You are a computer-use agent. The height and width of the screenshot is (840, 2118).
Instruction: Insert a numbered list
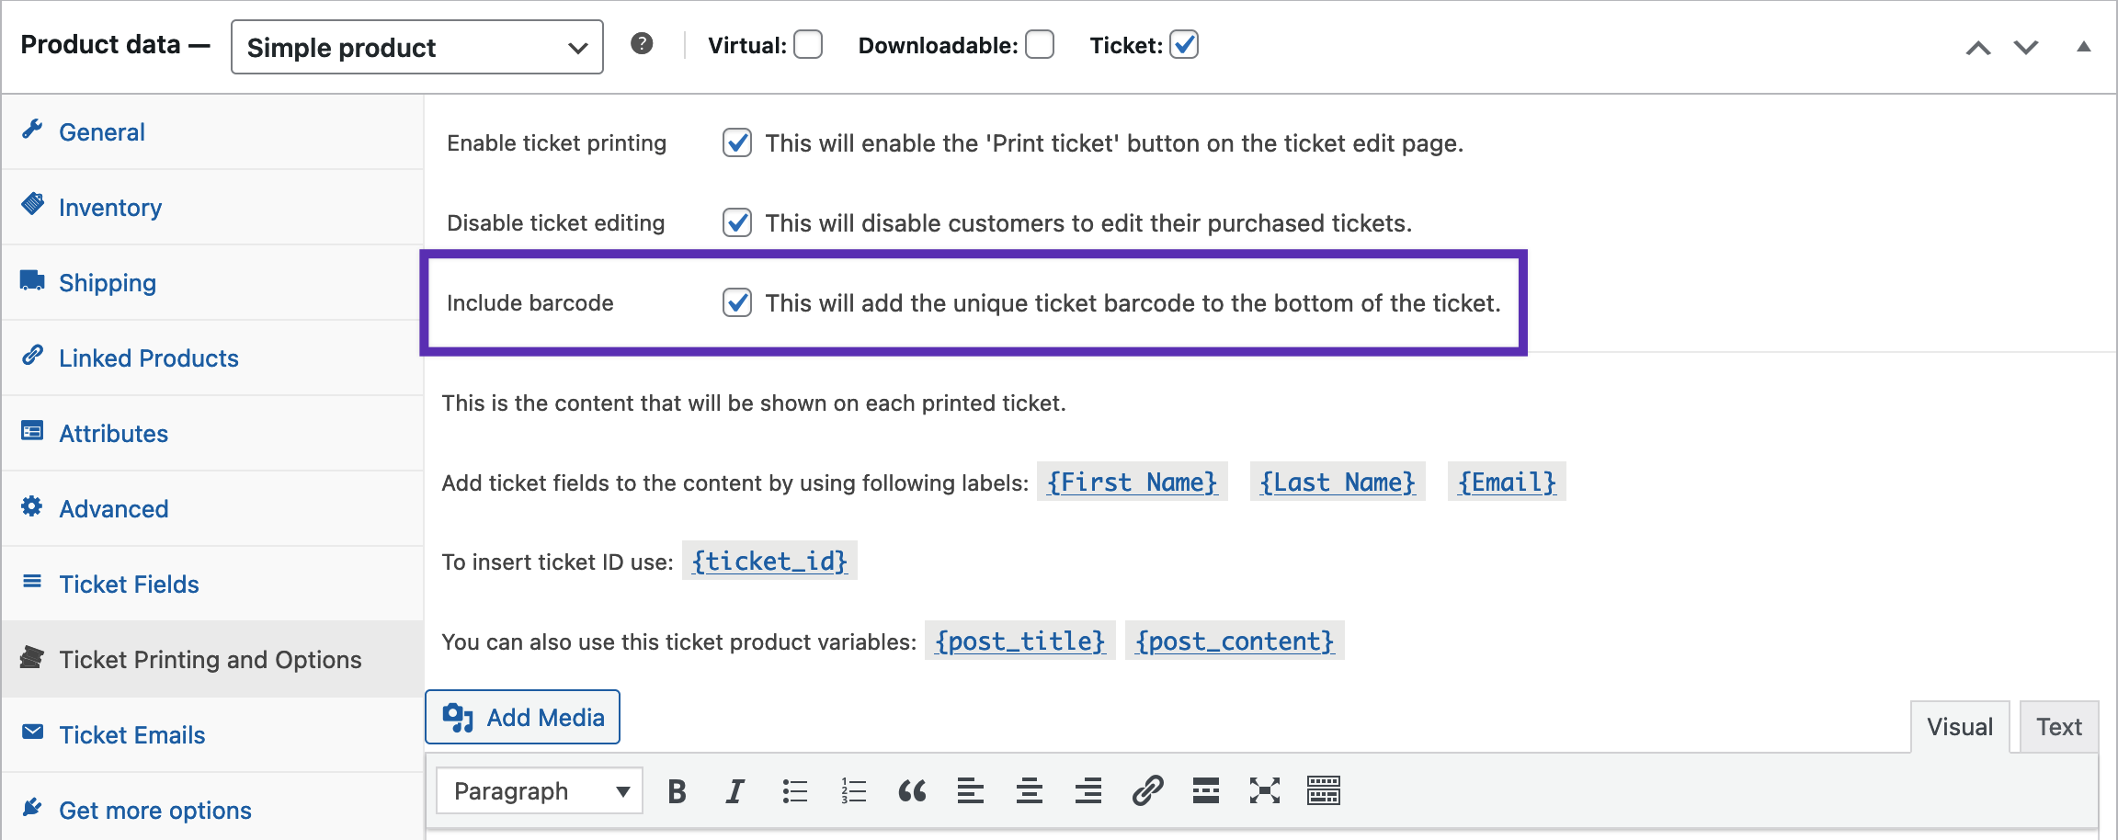(852, 790)
